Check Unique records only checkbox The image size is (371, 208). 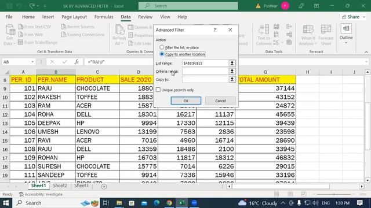[158, 90]
